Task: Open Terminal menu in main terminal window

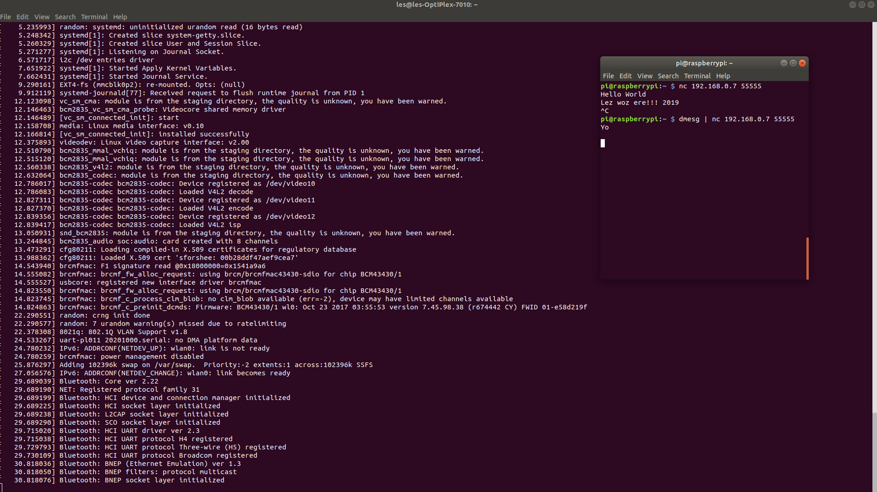Action: coord(94,17)
